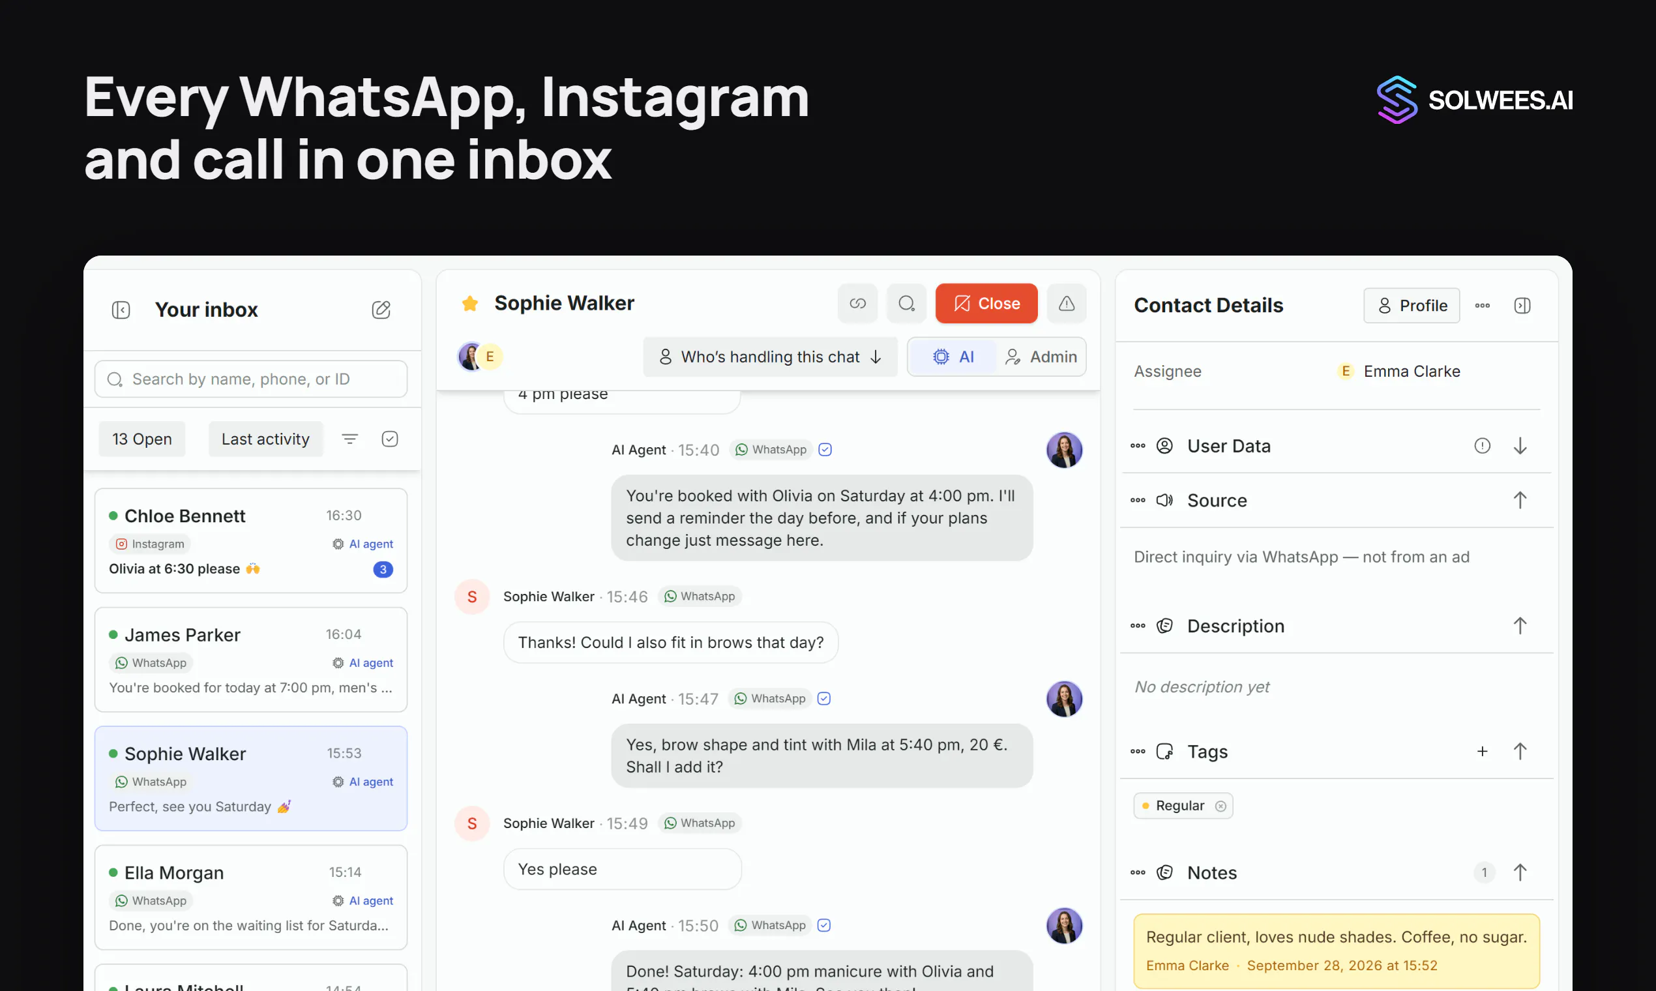
Task: Click unread badge 3 on Chloe Bennett
Action: coord(383,570)
